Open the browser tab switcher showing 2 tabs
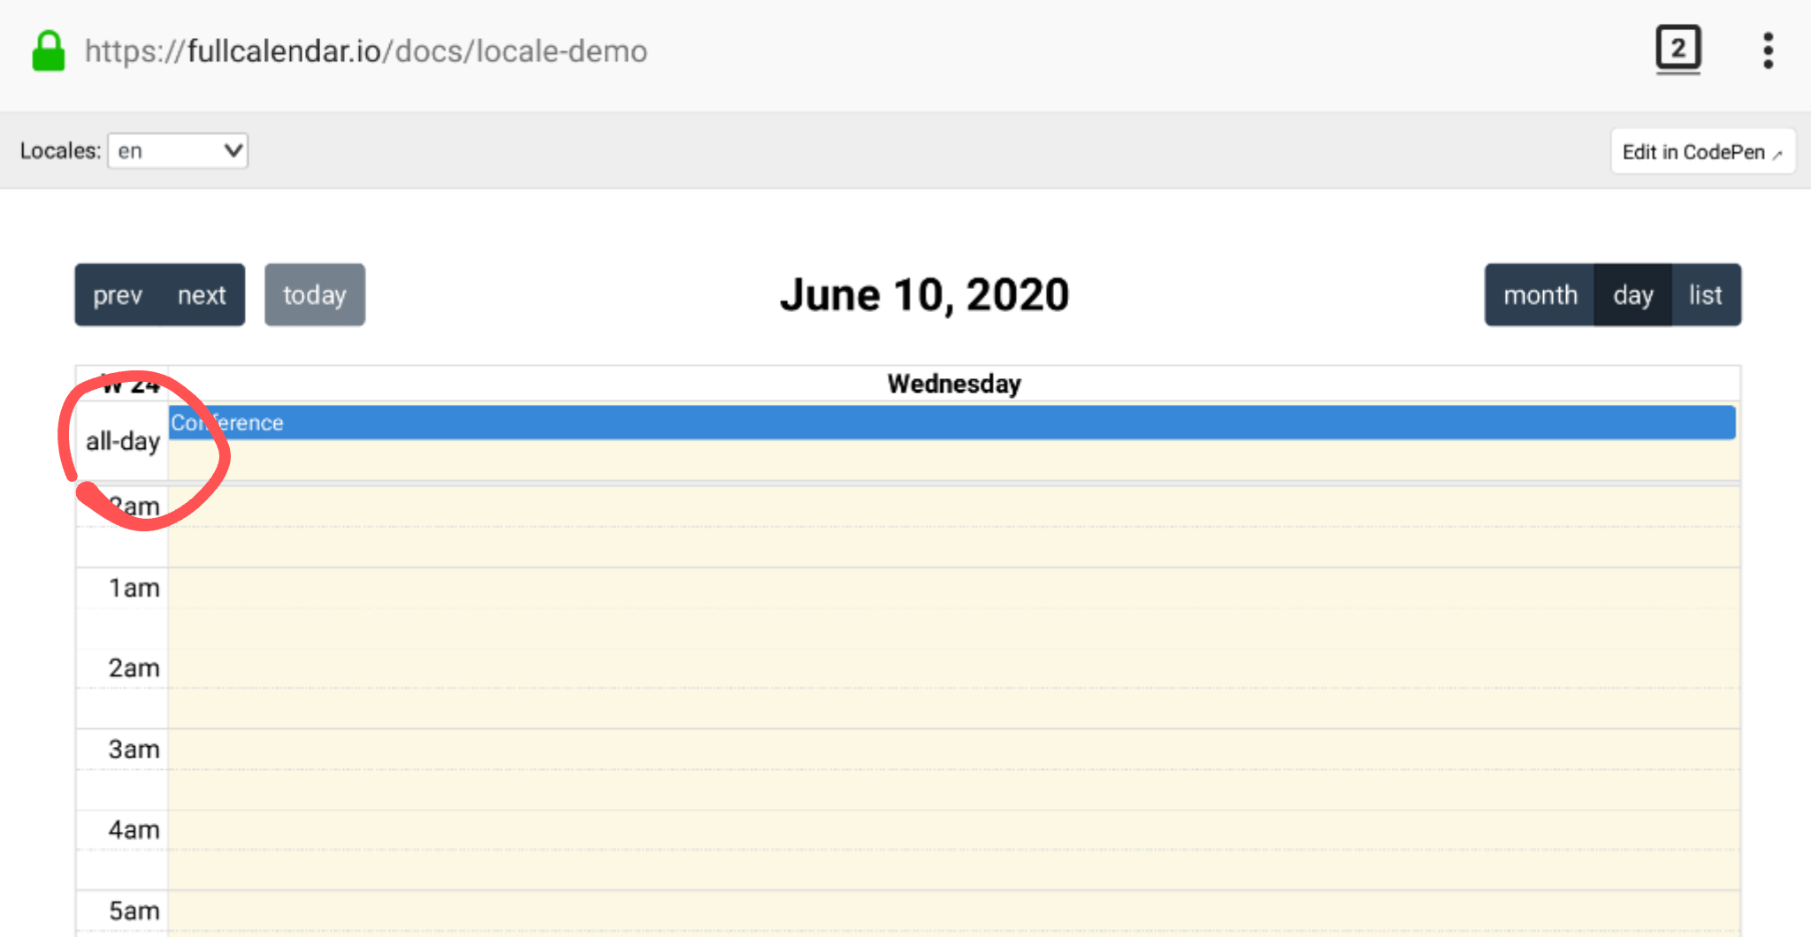This screenshot has width=1811, height=937. point(1677,50)
